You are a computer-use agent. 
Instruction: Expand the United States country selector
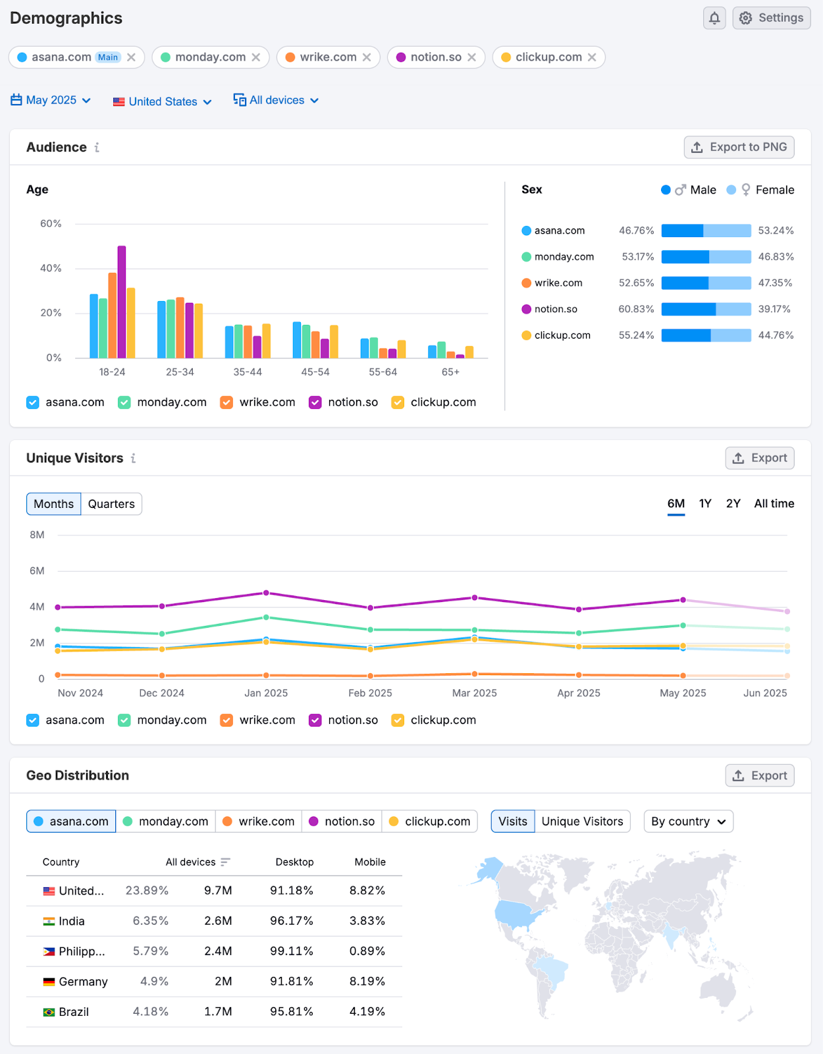pyautogui.click(x=162, y=101)
